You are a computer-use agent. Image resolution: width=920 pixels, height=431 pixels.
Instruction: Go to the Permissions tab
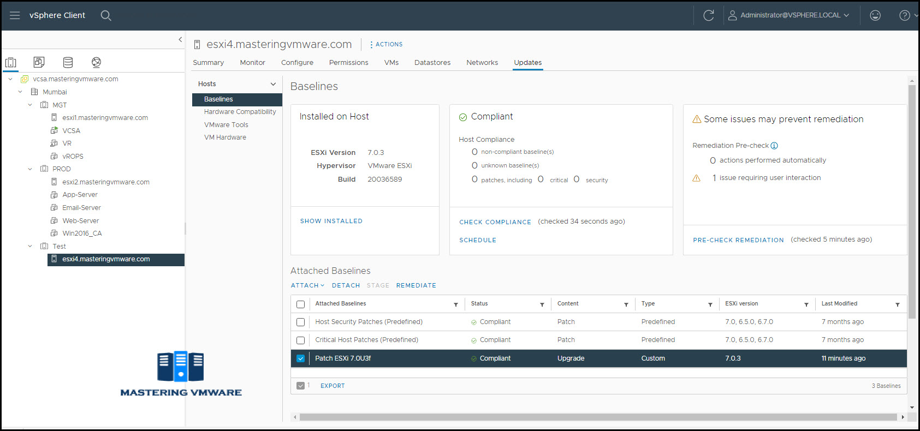[x=348, y=63]
